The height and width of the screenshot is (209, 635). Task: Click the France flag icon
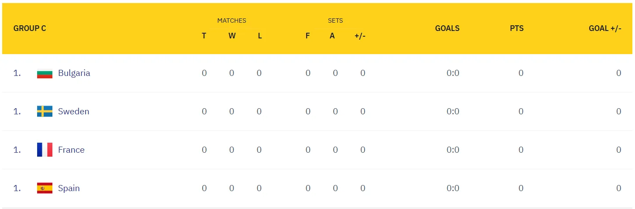45,150
